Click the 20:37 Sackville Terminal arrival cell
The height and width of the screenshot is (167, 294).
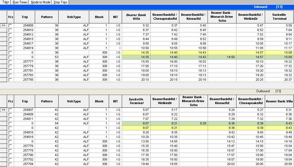[279, 80]
